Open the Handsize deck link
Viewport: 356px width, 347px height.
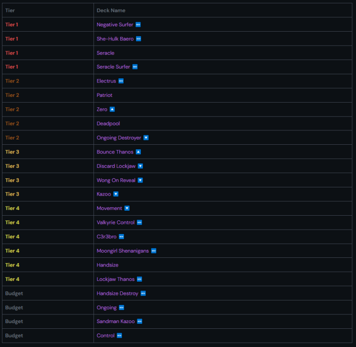[107, 265]
